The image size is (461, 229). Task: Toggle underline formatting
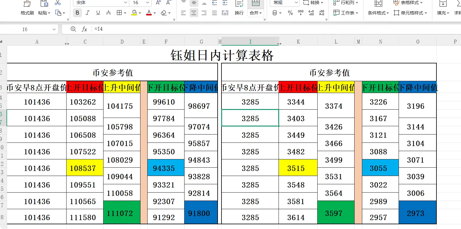98,13
